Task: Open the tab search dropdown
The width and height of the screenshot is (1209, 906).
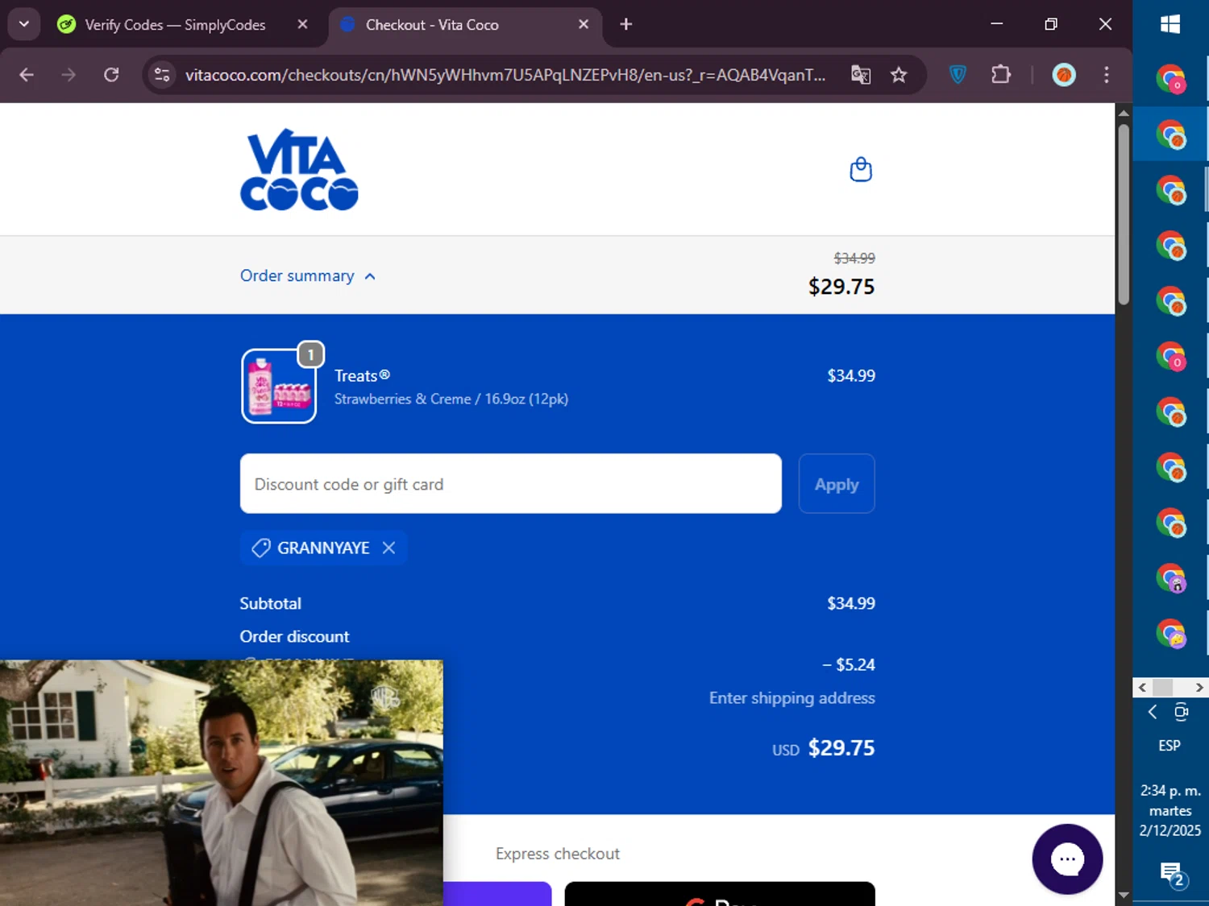Action: [x=24, y=24]
